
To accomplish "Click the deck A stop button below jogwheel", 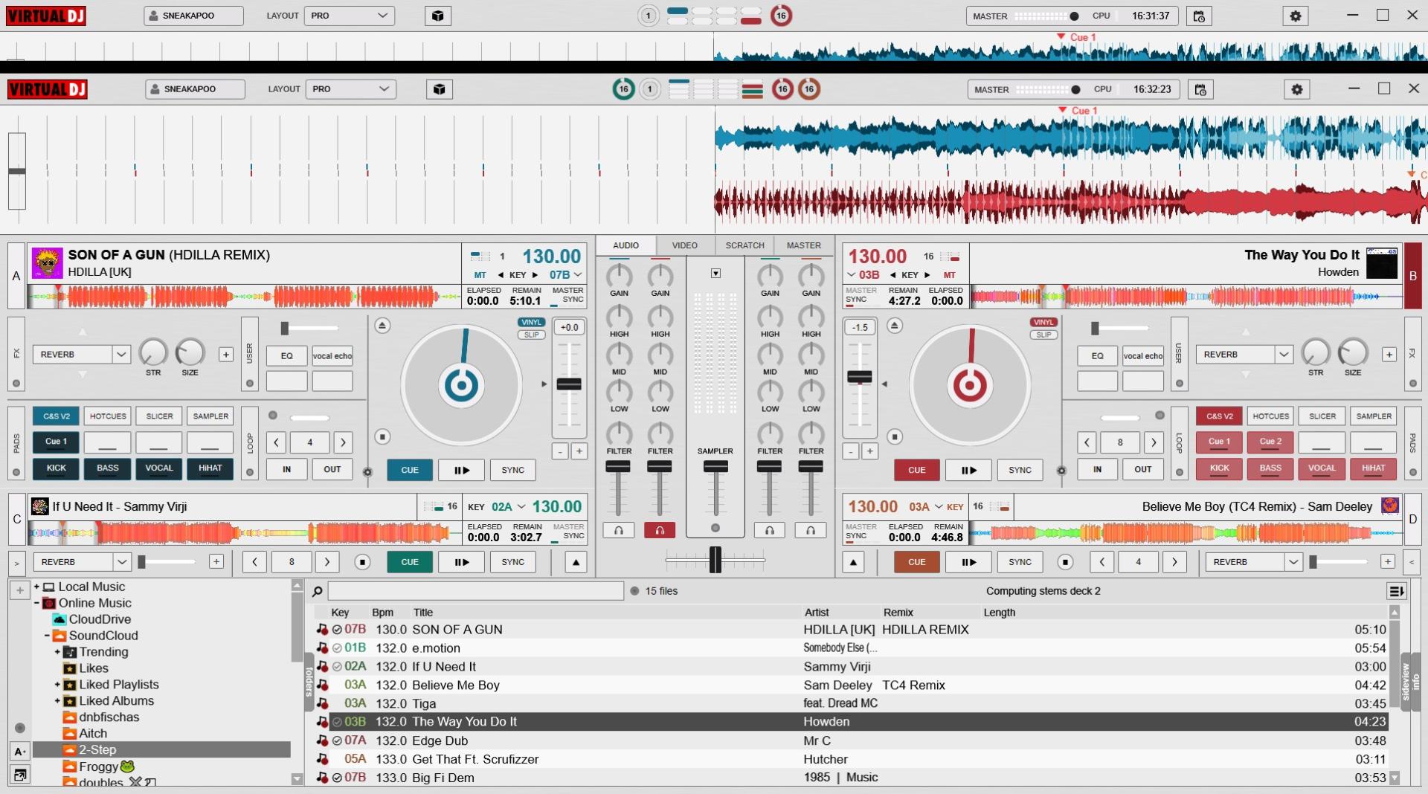I will 382,436.
